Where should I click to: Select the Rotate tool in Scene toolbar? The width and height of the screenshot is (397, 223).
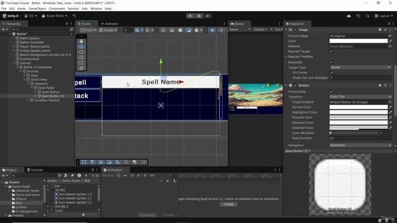[81, 52]
